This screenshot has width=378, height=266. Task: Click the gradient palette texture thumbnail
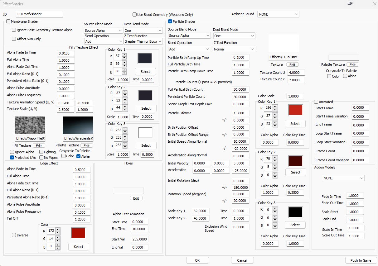[x=78, y=125]
